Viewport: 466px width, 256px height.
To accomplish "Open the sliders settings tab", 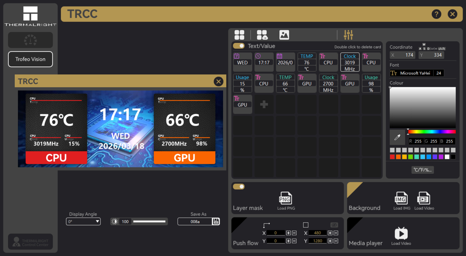I will [348, 35].
